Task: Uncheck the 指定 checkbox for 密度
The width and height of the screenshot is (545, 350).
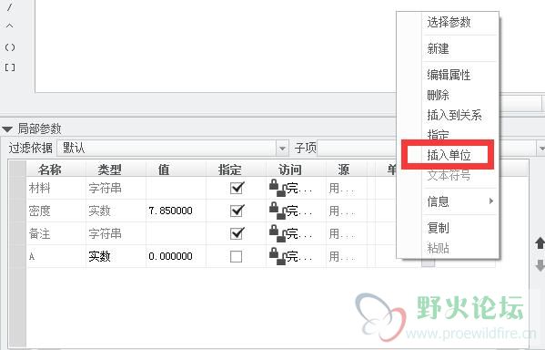Action: click(237, 211)
